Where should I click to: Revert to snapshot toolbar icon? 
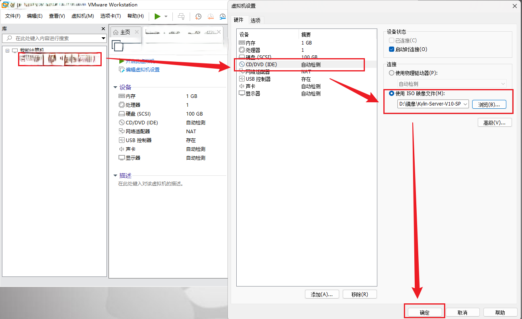pos(211,16)
